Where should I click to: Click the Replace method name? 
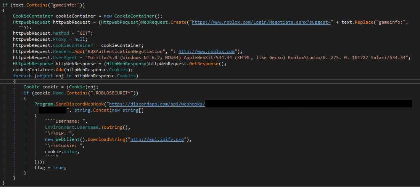point(364,22)
